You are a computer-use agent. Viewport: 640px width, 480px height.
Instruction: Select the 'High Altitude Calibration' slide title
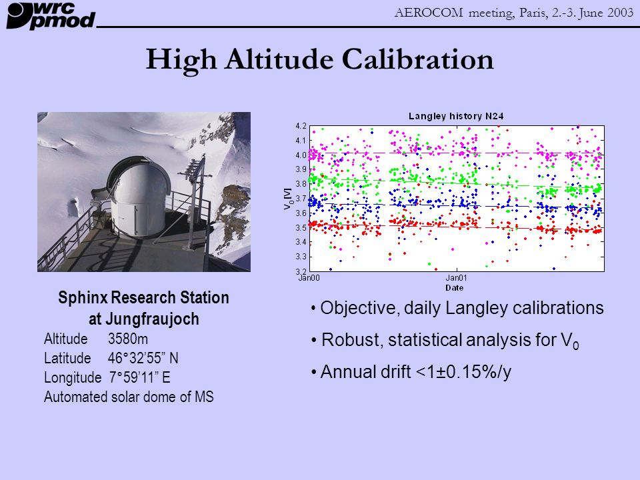pos(319,60)
